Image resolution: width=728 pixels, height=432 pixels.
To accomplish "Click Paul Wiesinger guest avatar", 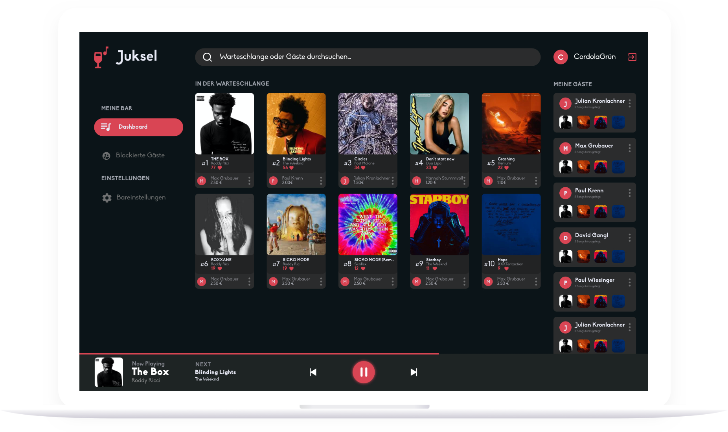I will (x=565, y=283).
